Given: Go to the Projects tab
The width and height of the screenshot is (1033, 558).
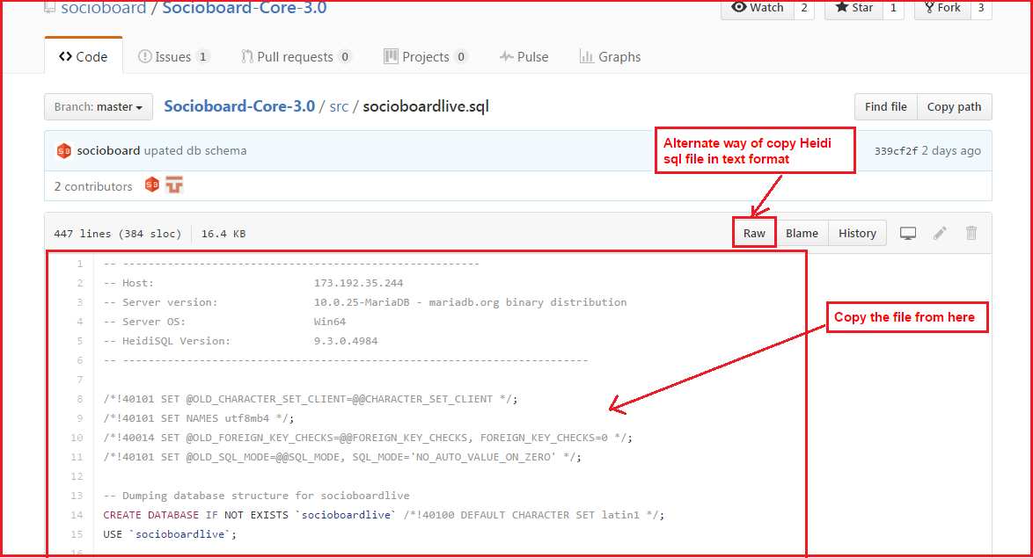Looking at the screenshot, I should [x=426, y=56].
